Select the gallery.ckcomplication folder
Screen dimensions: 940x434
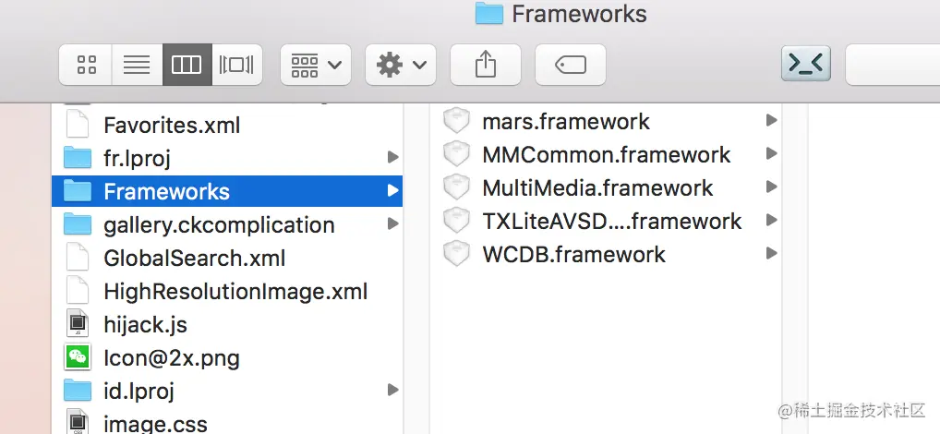(x=227, y=224)
